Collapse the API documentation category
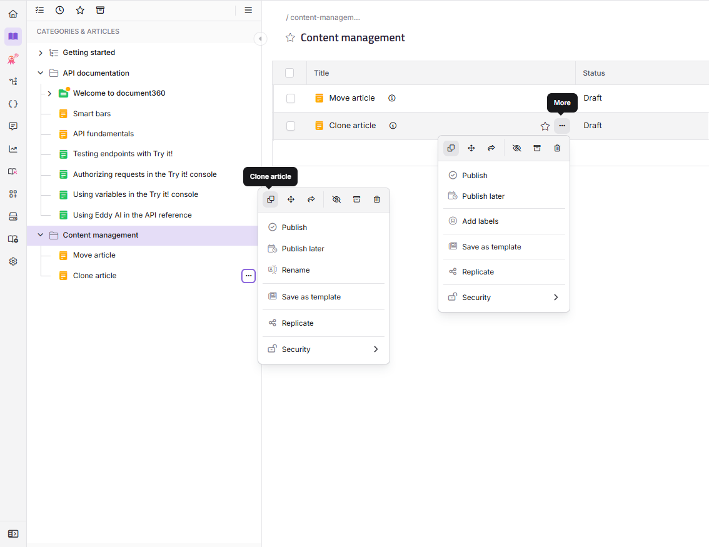Screen dimensions: 709x547 pyautogui.click(x=40, y=73)
